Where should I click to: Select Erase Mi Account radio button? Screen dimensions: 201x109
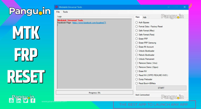point(144,47)
